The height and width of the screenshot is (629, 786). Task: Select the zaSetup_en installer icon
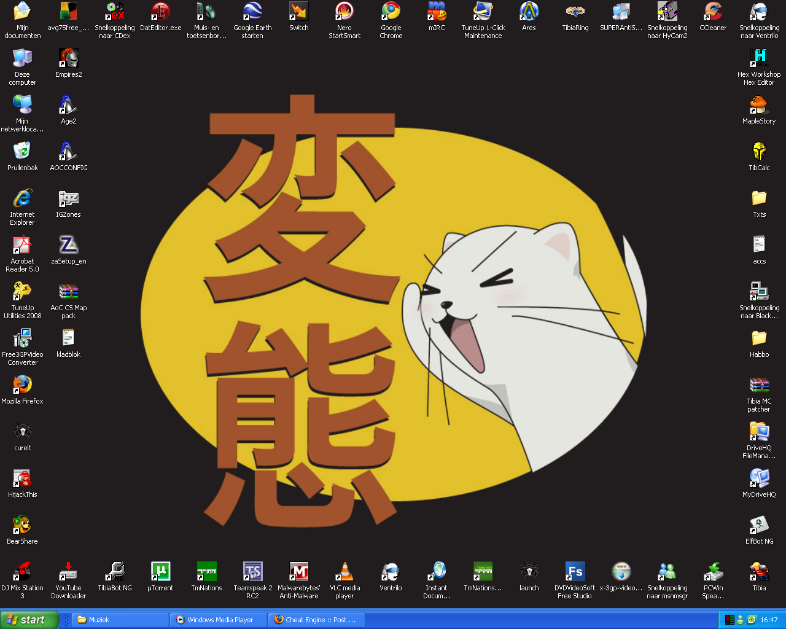pos(68,244)
